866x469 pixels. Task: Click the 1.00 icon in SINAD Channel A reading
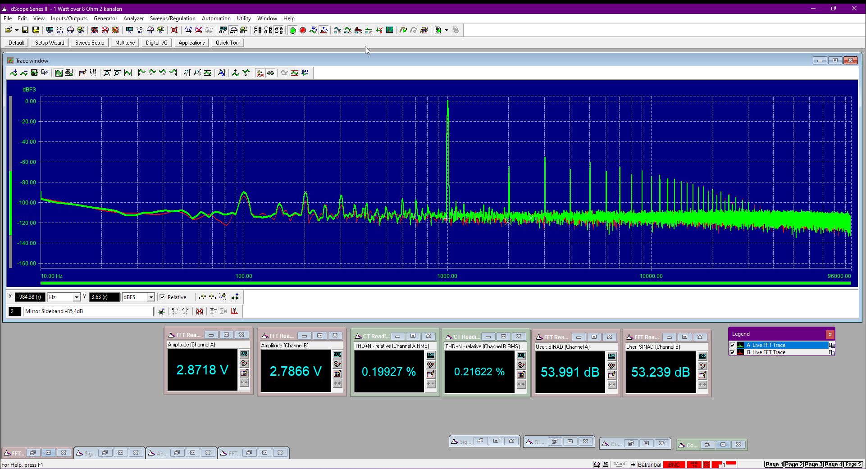[x=612, y=356]
